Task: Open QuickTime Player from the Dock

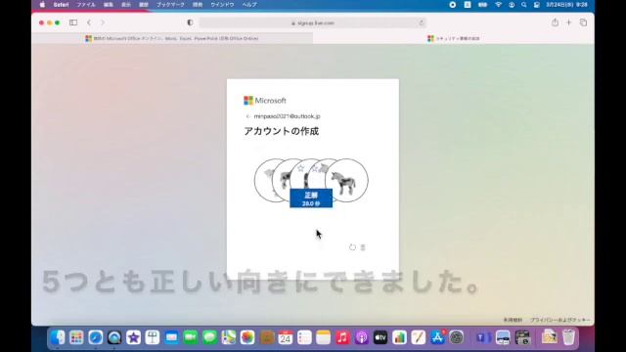Action: pos(114,337)
